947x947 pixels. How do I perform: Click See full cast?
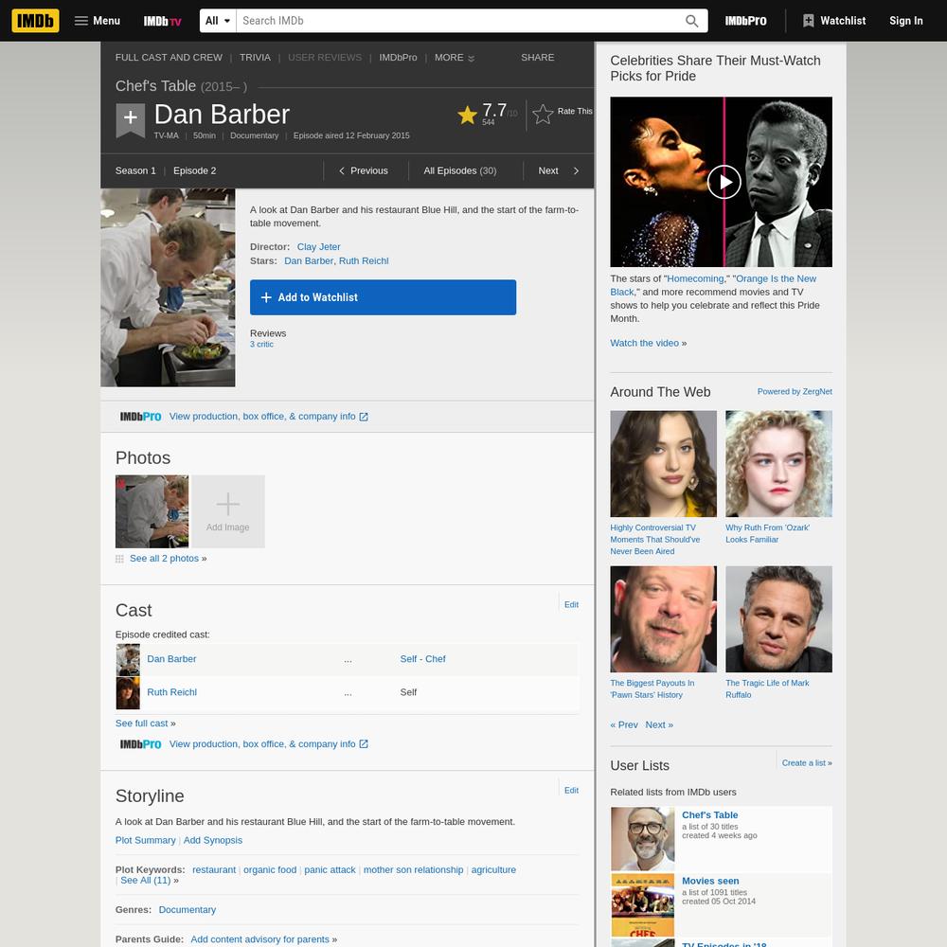click(142, 724)
